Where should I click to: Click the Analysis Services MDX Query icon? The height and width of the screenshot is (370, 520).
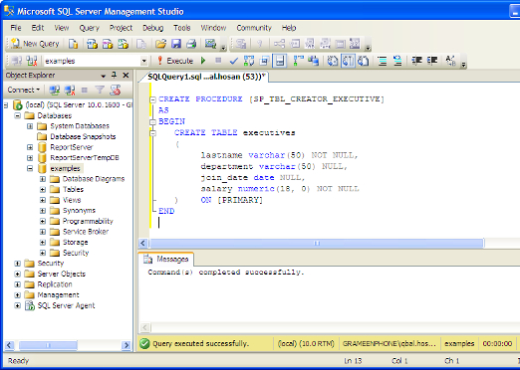[x=92, y=44]
